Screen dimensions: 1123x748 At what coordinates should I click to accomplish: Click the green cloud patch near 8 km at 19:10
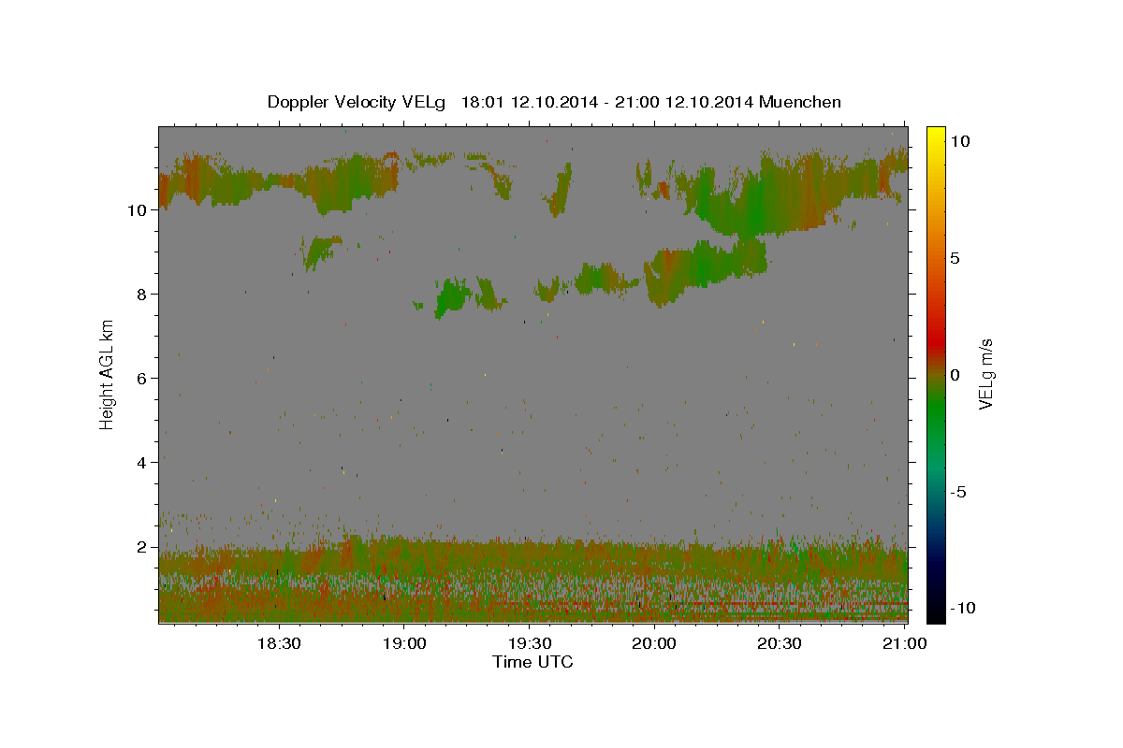click(454, 296)
